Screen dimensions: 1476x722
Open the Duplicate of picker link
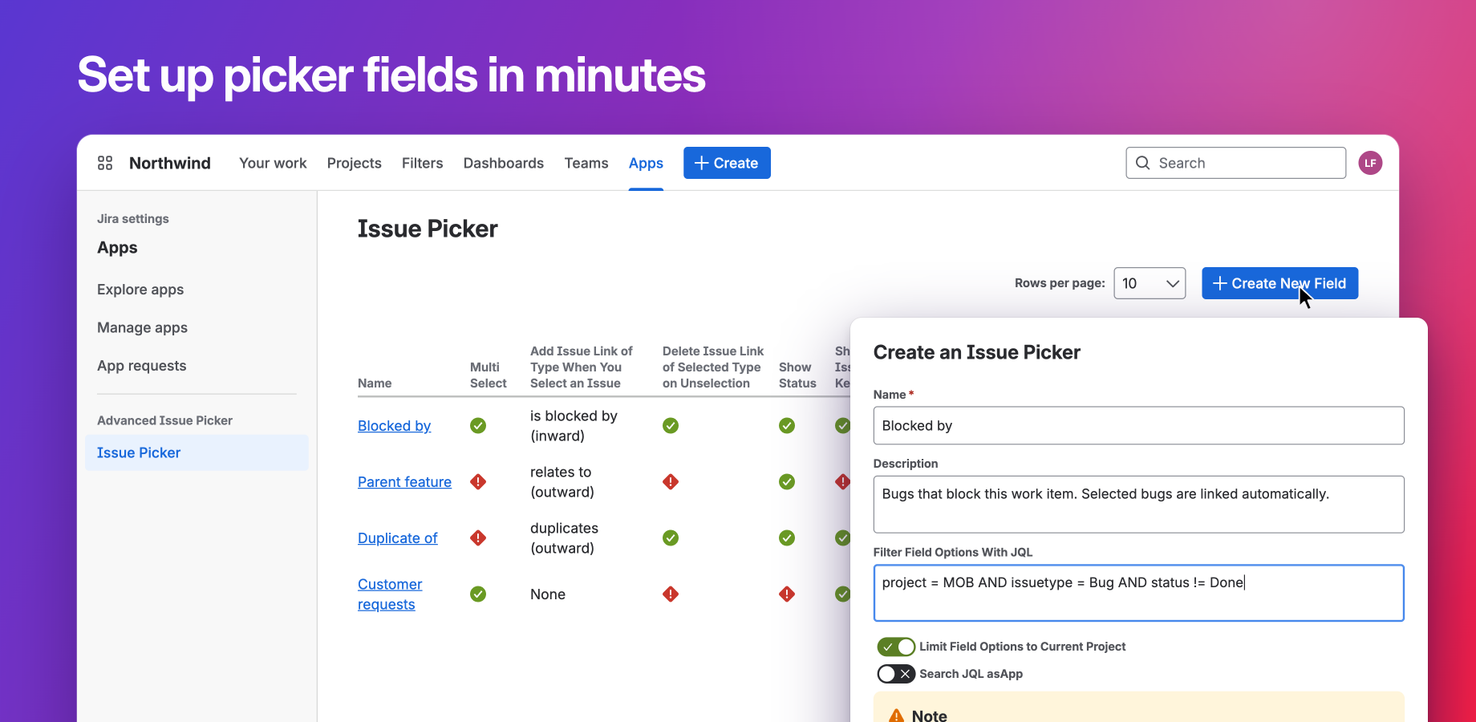(397, 538)
